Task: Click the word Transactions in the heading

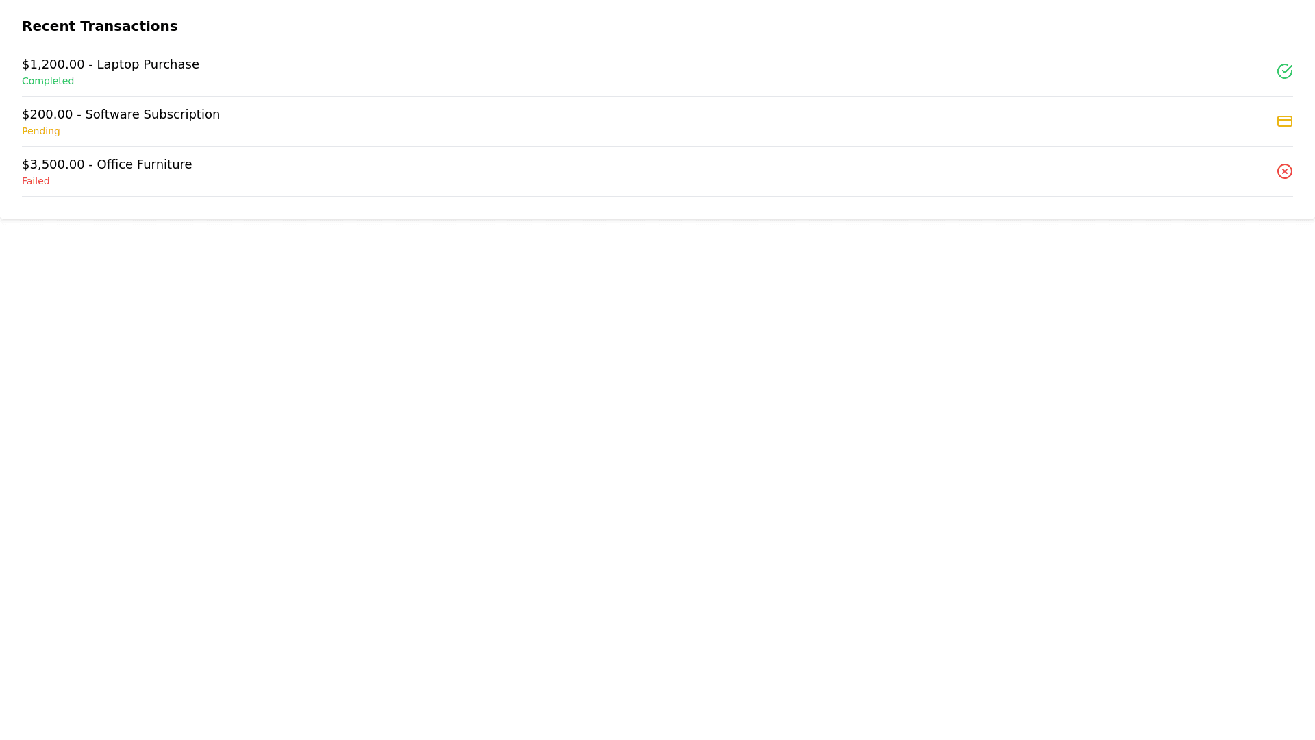Action: [x=129, y=26]
